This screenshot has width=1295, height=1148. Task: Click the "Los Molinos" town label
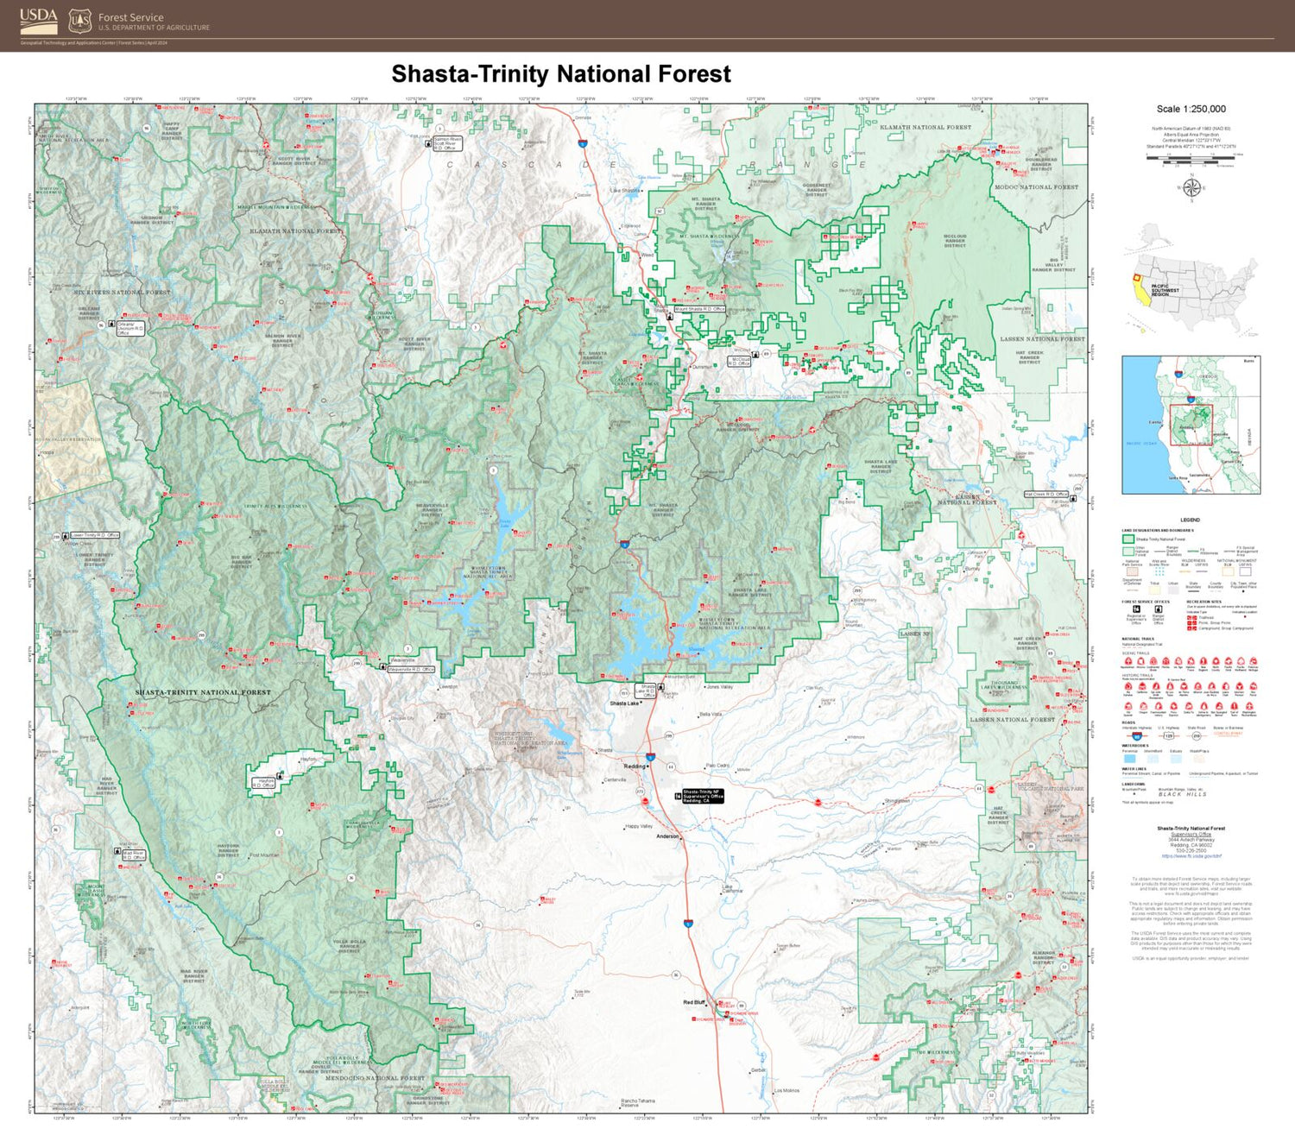[786, 1090]
